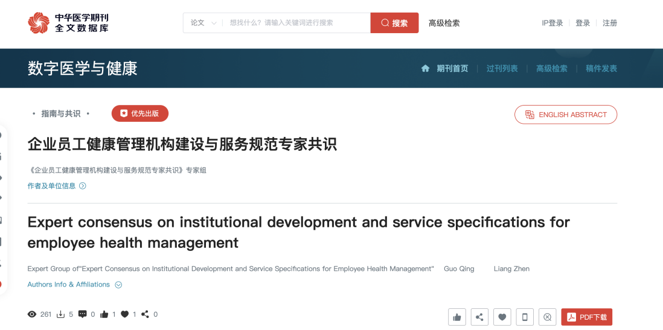The height and width of the screenshot is (330, 663).
Task: Click the comment count icon
Action: 83,314
